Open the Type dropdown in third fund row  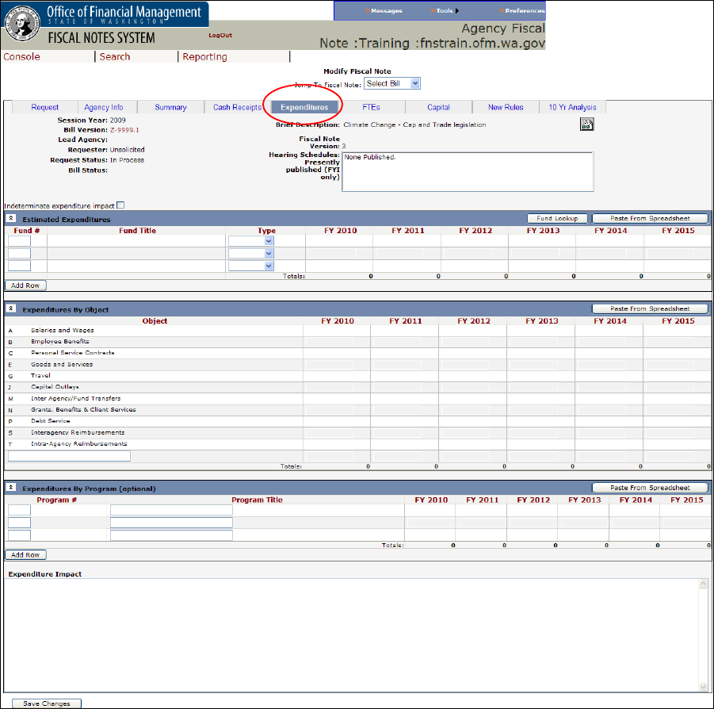click(x=250, y=266)
